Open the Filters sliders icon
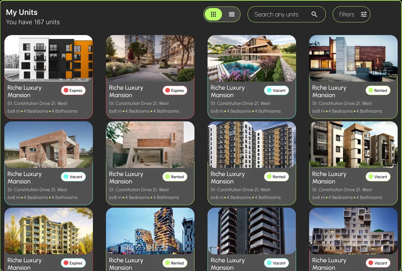The image size is (402, 271). click(363, 14)
